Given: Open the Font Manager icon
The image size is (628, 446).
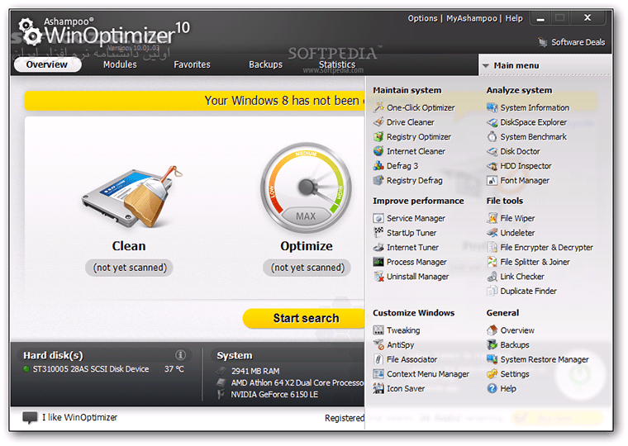Looking at the screenshot, I should (492, 181).
